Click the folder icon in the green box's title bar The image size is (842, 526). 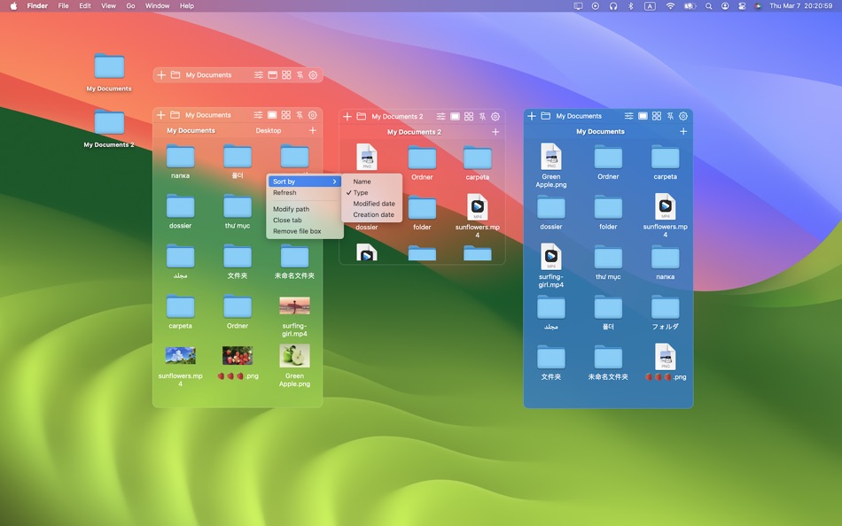click(x=175, y=115)
